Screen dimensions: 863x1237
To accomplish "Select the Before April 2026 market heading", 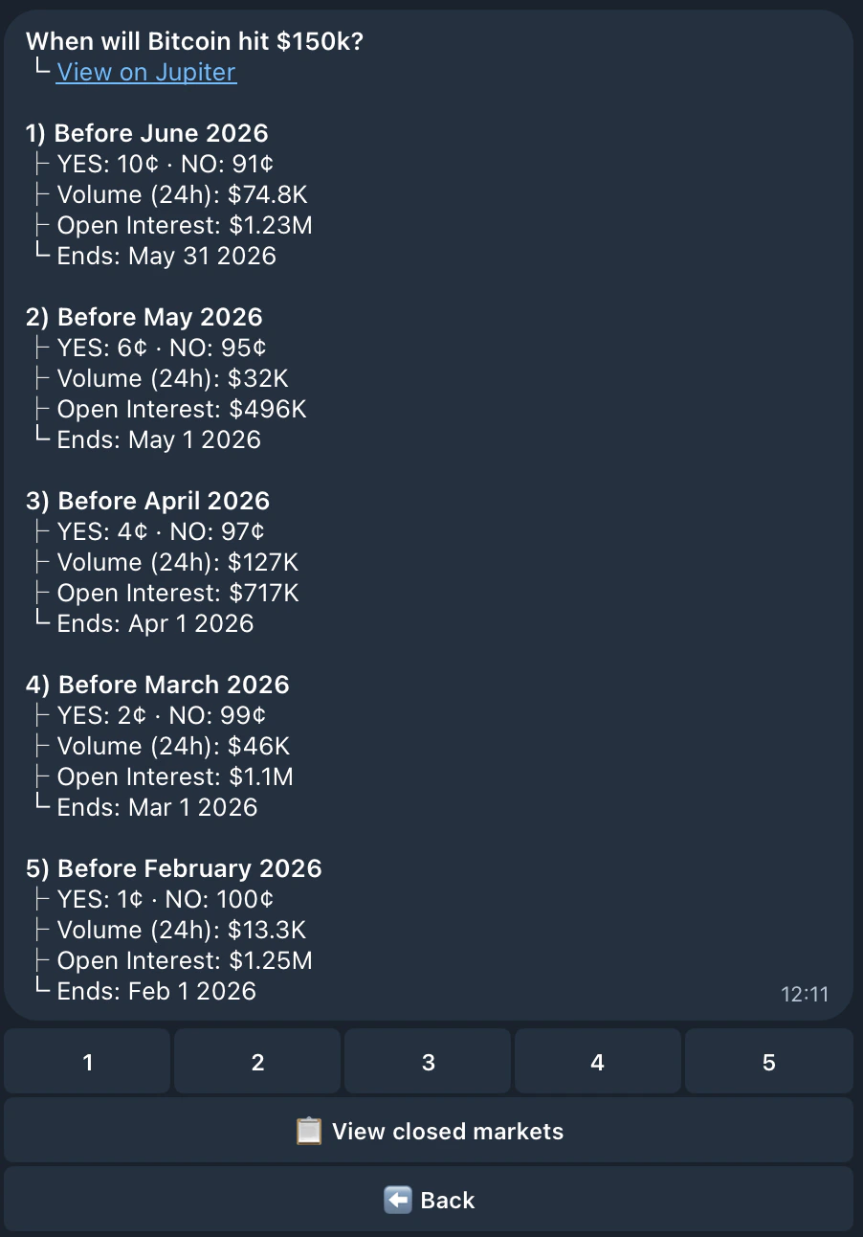I will (x=149, y=501).
